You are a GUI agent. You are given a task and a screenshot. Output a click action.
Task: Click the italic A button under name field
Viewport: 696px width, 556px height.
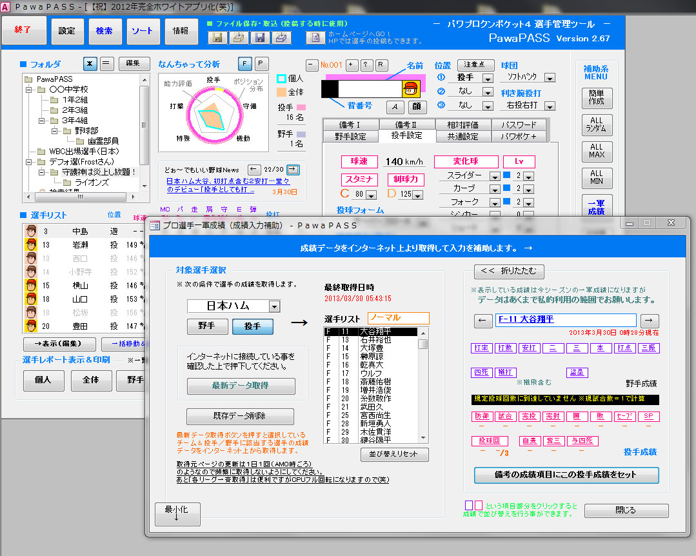[395, 106]
